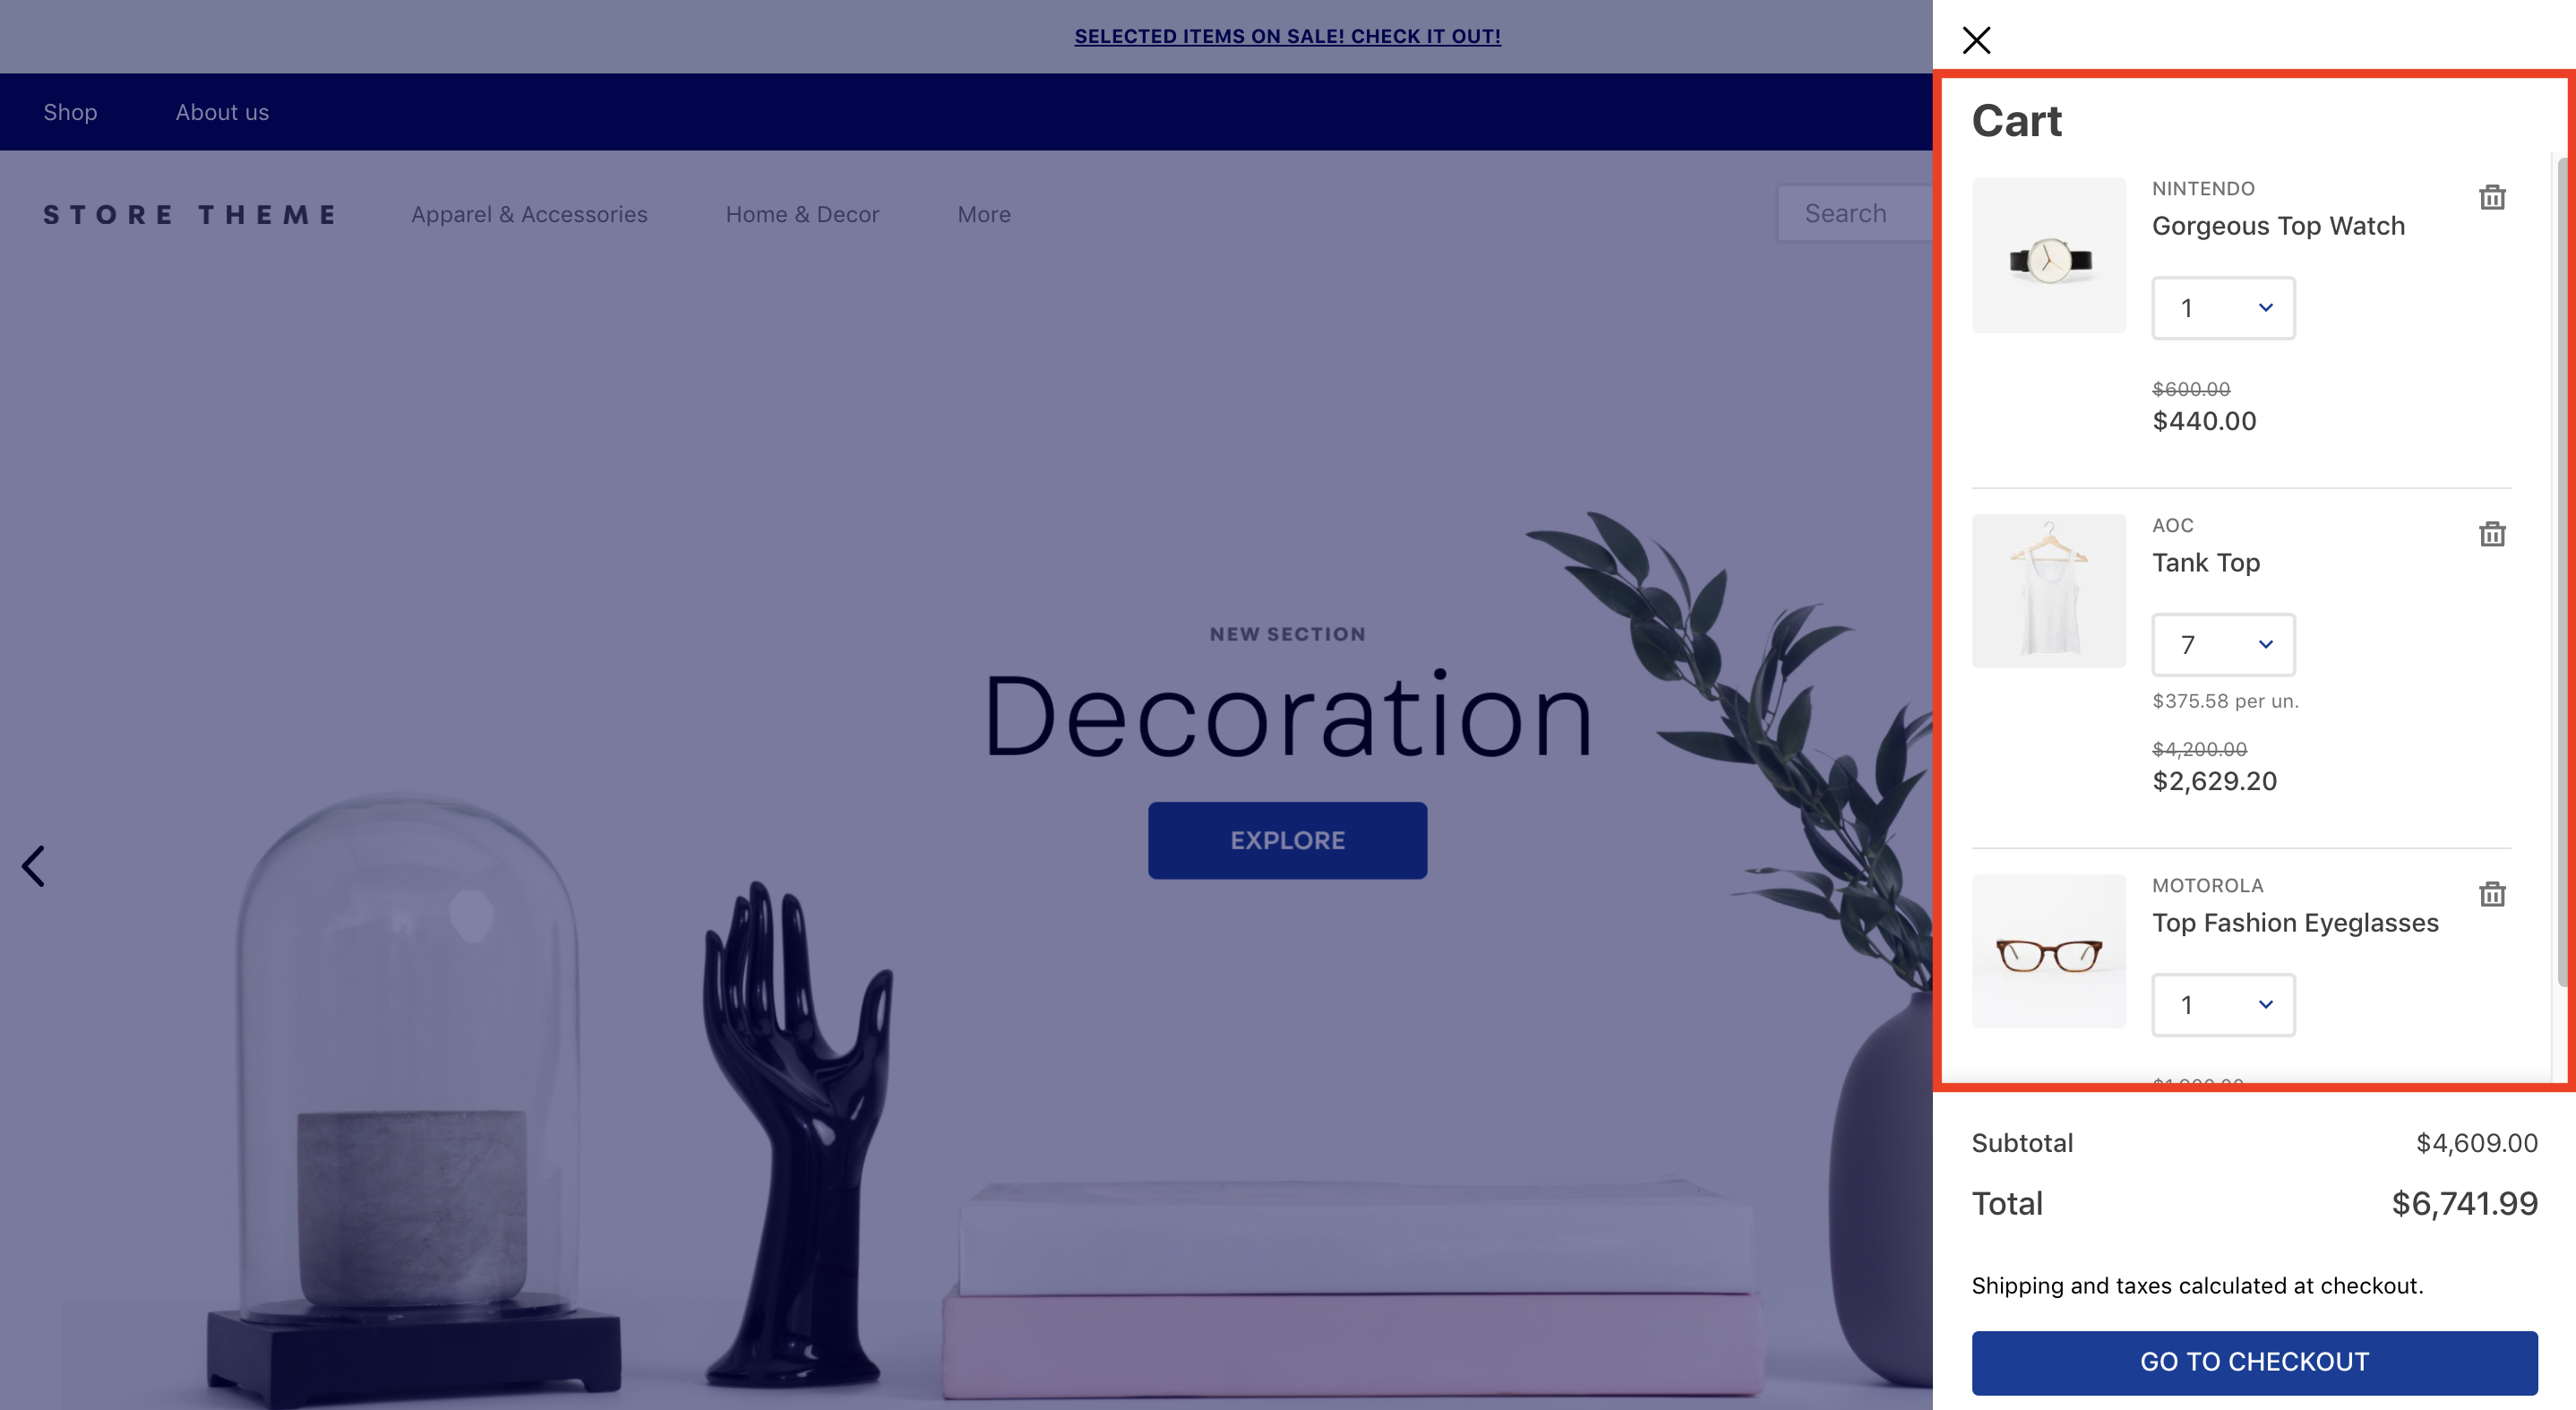Viewport: 2576px width, 1410px height.
Task: Click the delete icon for Top Fashion Eyeglasses
Action: pyautogui.click(x=2493, y=894)
